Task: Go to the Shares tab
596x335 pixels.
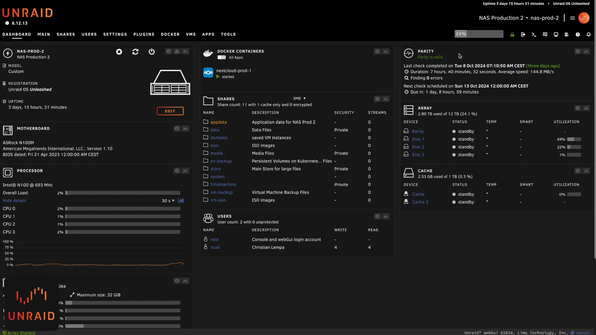Action: 66,34
